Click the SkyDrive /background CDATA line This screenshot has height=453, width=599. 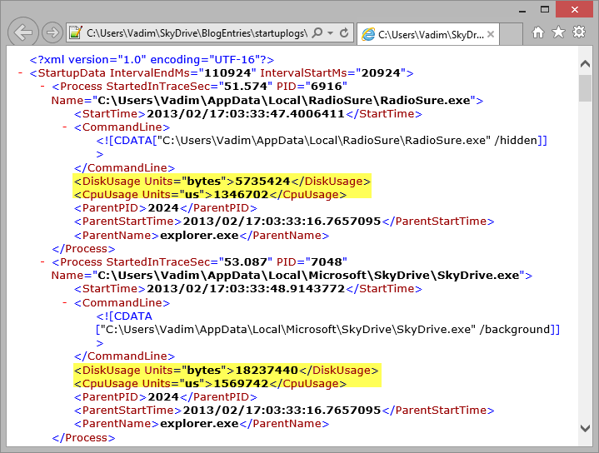[x=327, y=329]
